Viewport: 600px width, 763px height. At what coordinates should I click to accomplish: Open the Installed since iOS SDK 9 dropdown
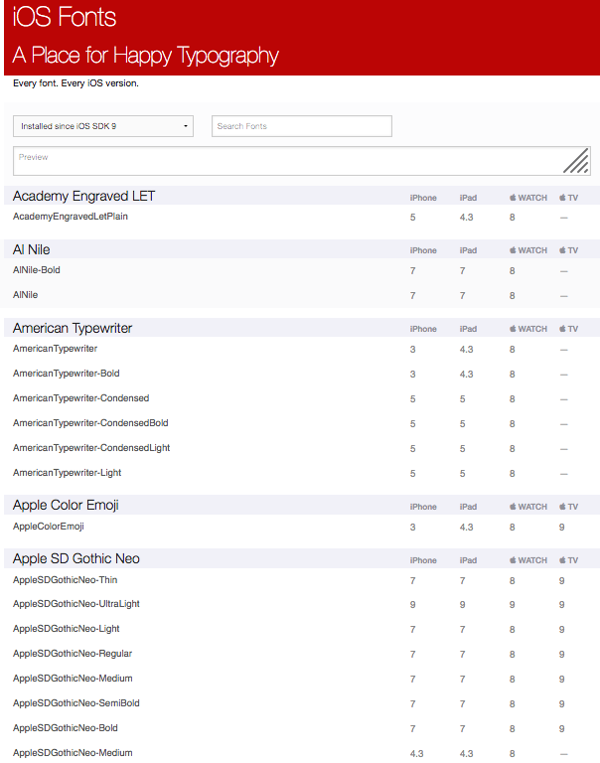103,126
